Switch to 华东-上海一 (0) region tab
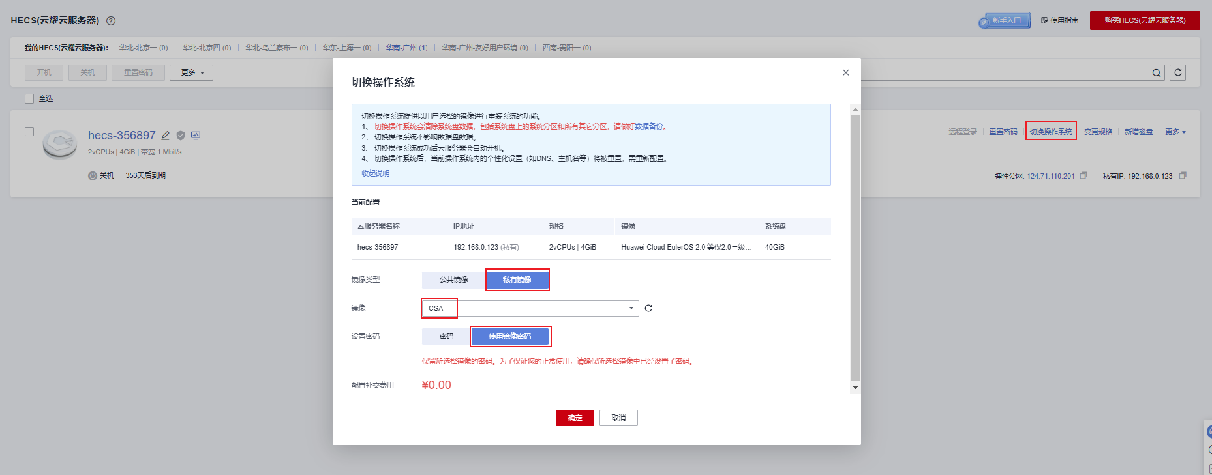 point(347,48)
